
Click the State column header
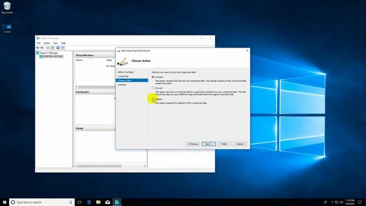point(109,60)
